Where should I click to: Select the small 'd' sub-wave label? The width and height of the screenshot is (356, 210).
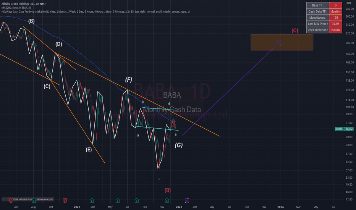(x=169, y=104)
